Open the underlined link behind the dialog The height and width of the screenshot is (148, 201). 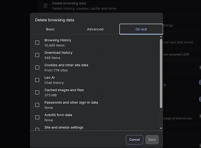(164, 85)
